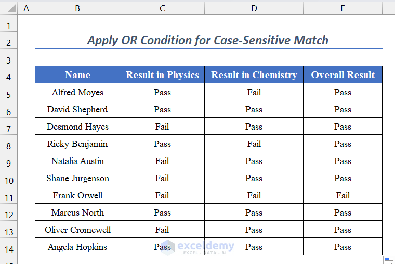Click the Result in Physics header cell
Viewport: 395px width, 264px height.
point(162,74)
